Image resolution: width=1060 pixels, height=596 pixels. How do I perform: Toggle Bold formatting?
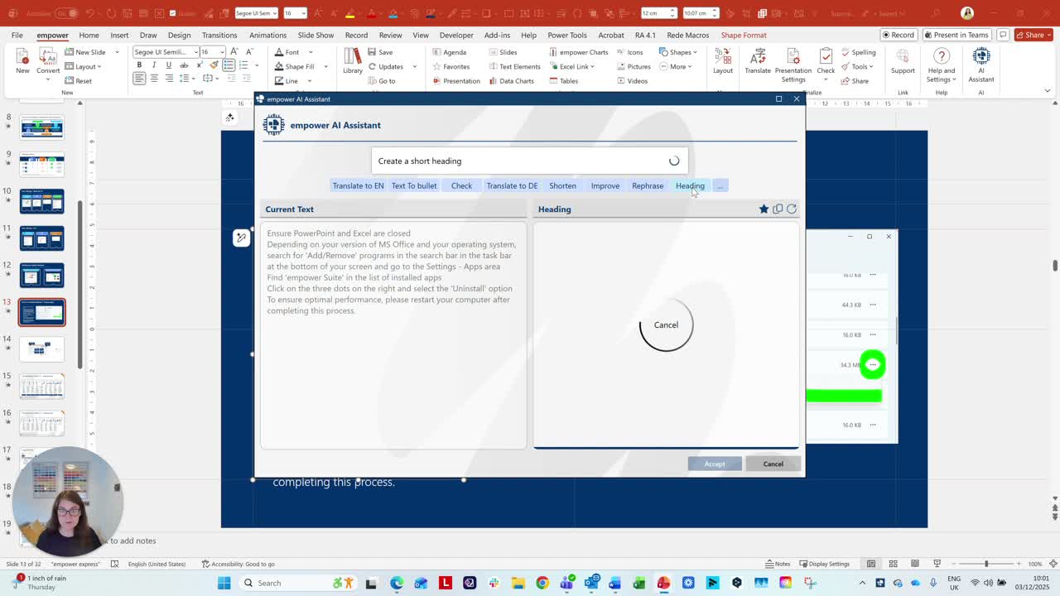[x=139, y=65]
